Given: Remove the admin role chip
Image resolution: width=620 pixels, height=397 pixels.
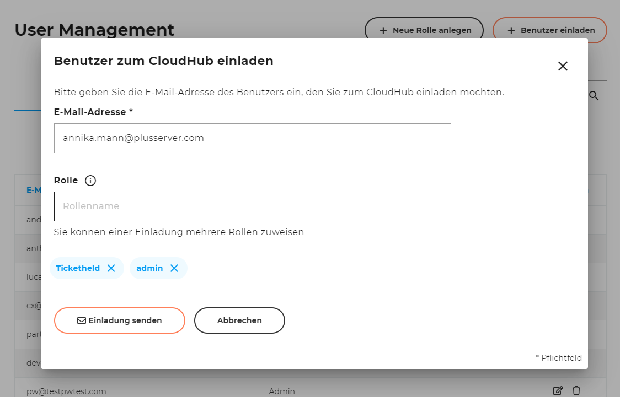Looking at the screenshot, I should (174, 268).
